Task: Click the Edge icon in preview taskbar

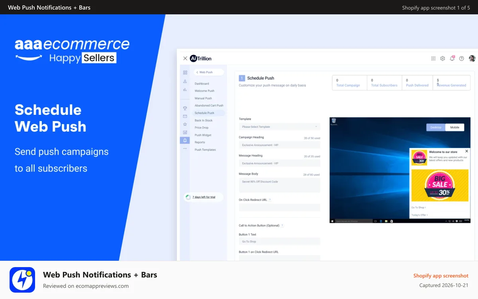Action: (381, 221)
